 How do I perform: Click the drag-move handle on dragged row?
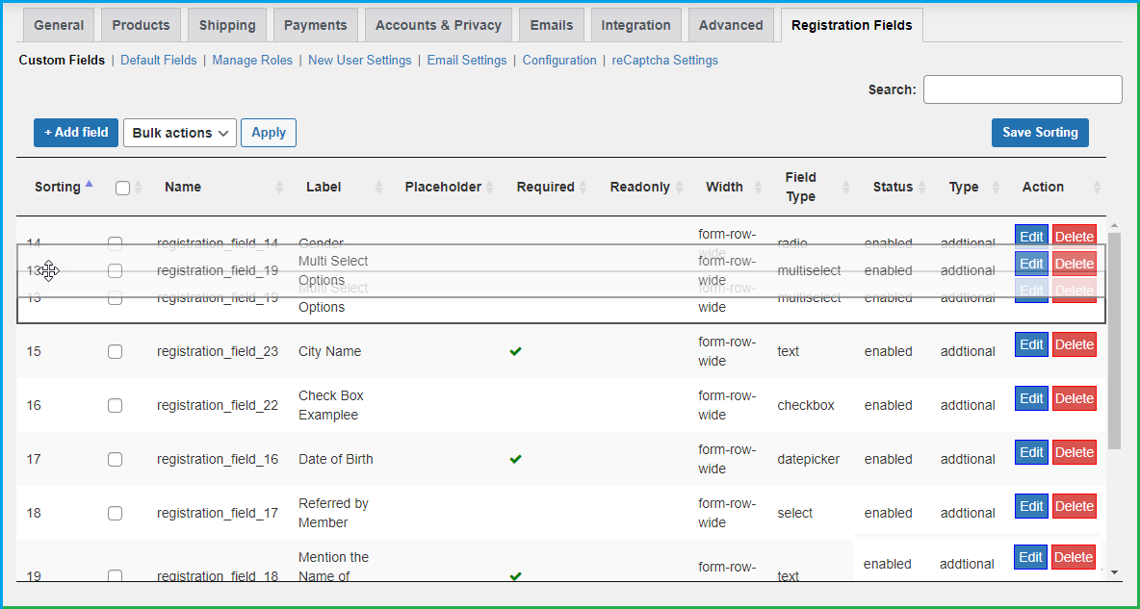click(48, 271)
